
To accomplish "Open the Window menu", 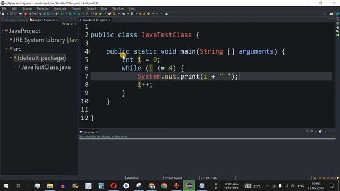I will point(118,8).
